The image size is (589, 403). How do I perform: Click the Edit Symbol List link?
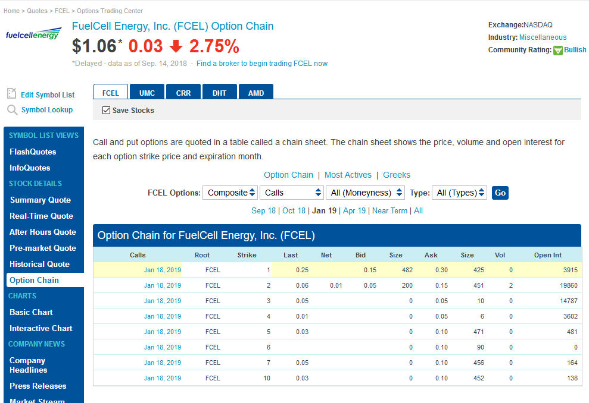coord(48,95)
